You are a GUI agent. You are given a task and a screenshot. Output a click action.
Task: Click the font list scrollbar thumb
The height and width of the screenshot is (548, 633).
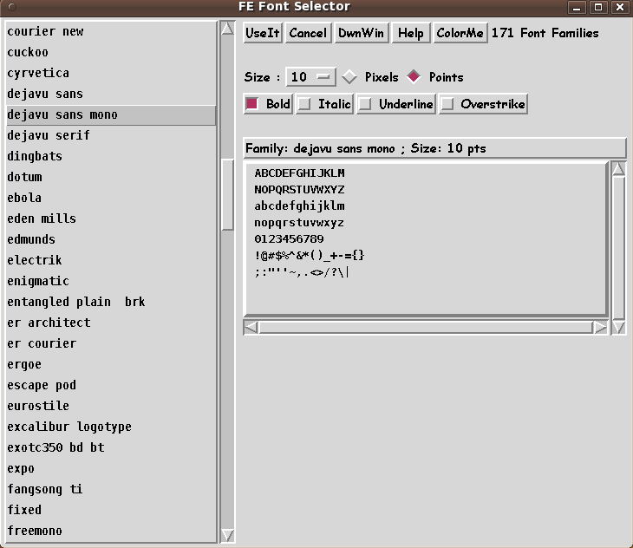pyautogui.click(x=228, y=194)
